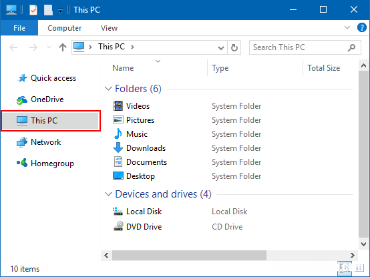Click the Pictures folder icon
Viewport: 370px width, 277px height.
click(118, 119)
